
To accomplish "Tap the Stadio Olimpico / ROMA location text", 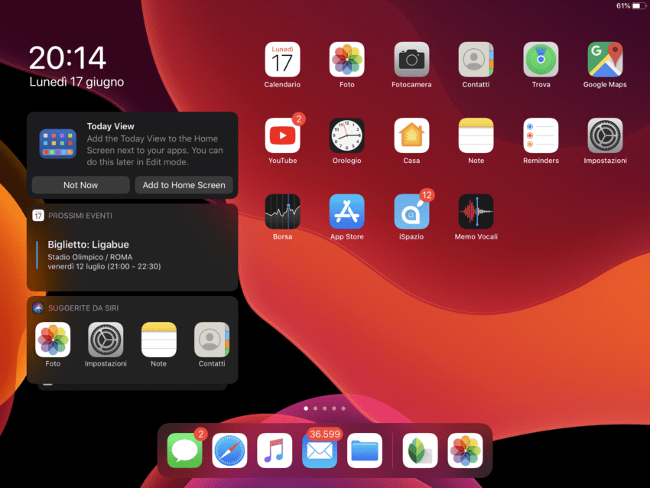I will point(90,257).
